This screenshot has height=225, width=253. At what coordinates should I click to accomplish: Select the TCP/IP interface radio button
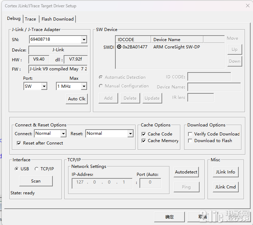36,169
